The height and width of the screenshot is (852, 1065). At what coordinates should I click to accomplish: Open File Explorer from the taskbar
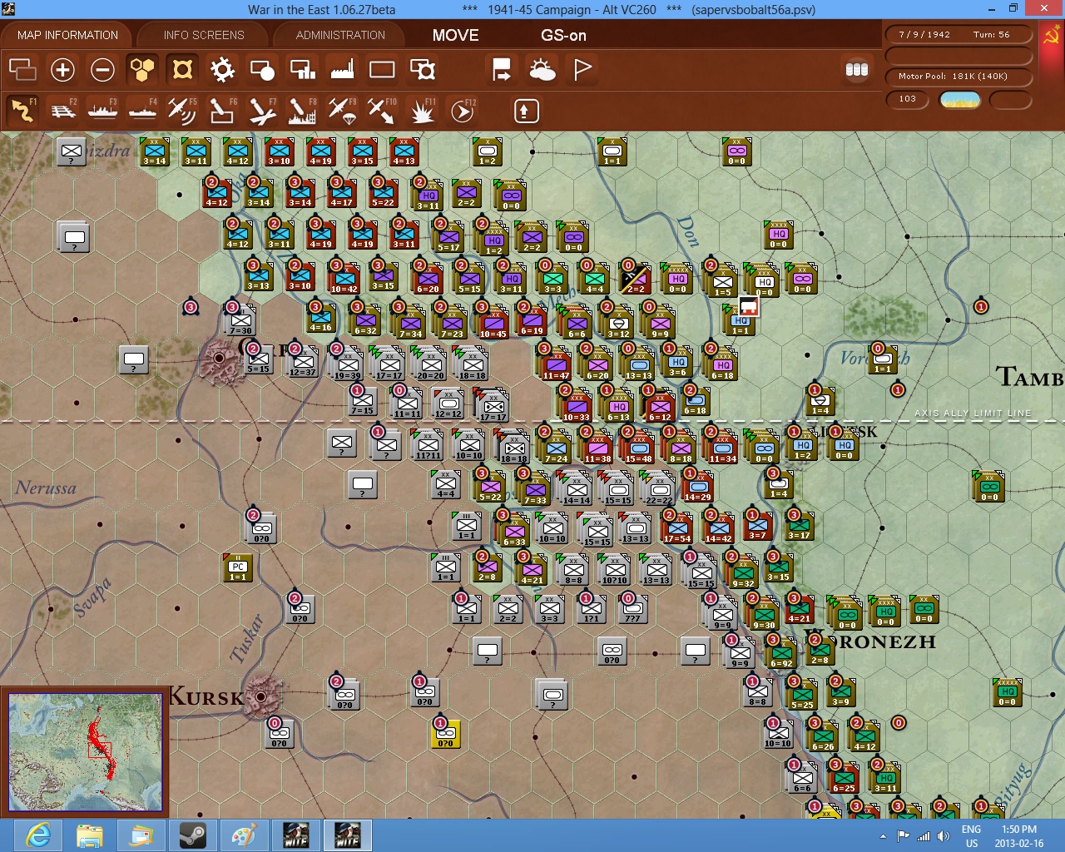(x=90, y=835)
